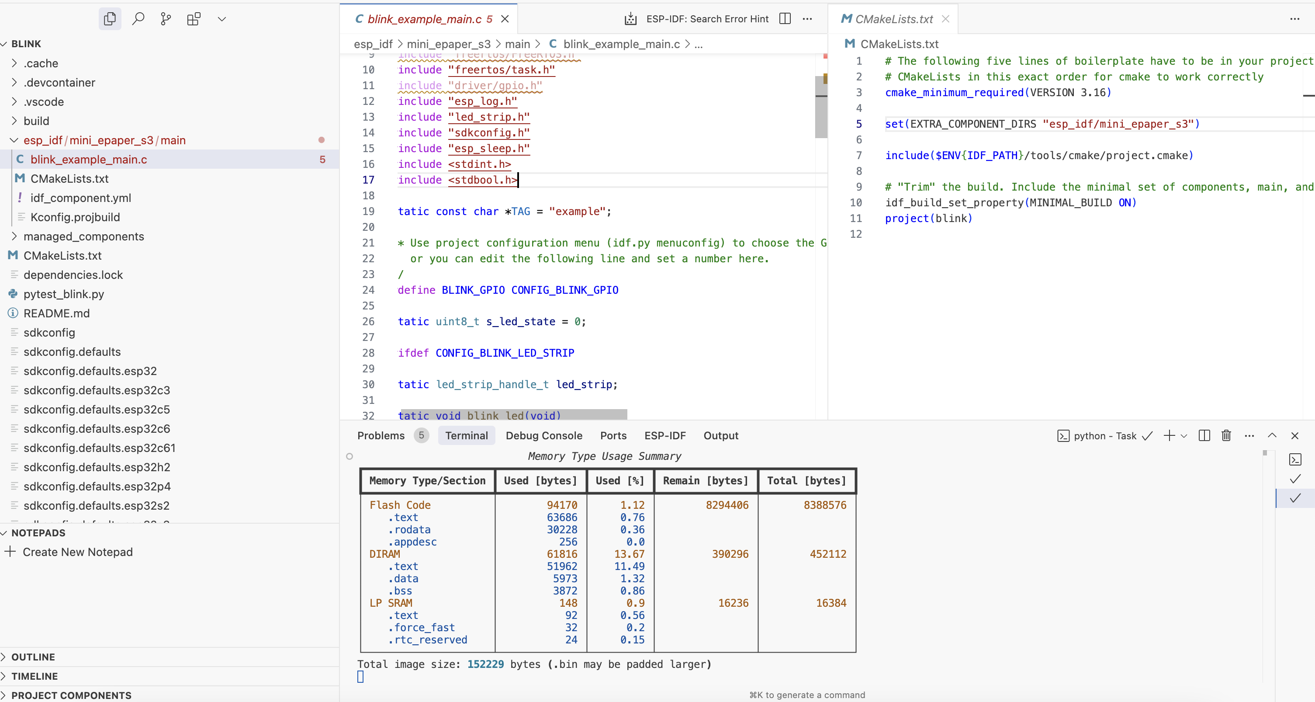The image size is (1315, 702).
Task: Create a new terminal with plus icon
Action: (1169, 435)
